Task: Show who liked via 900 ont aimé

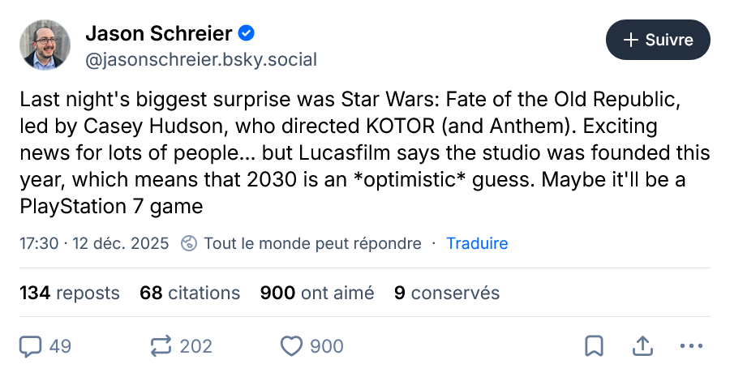Action: tap(317, 293)
